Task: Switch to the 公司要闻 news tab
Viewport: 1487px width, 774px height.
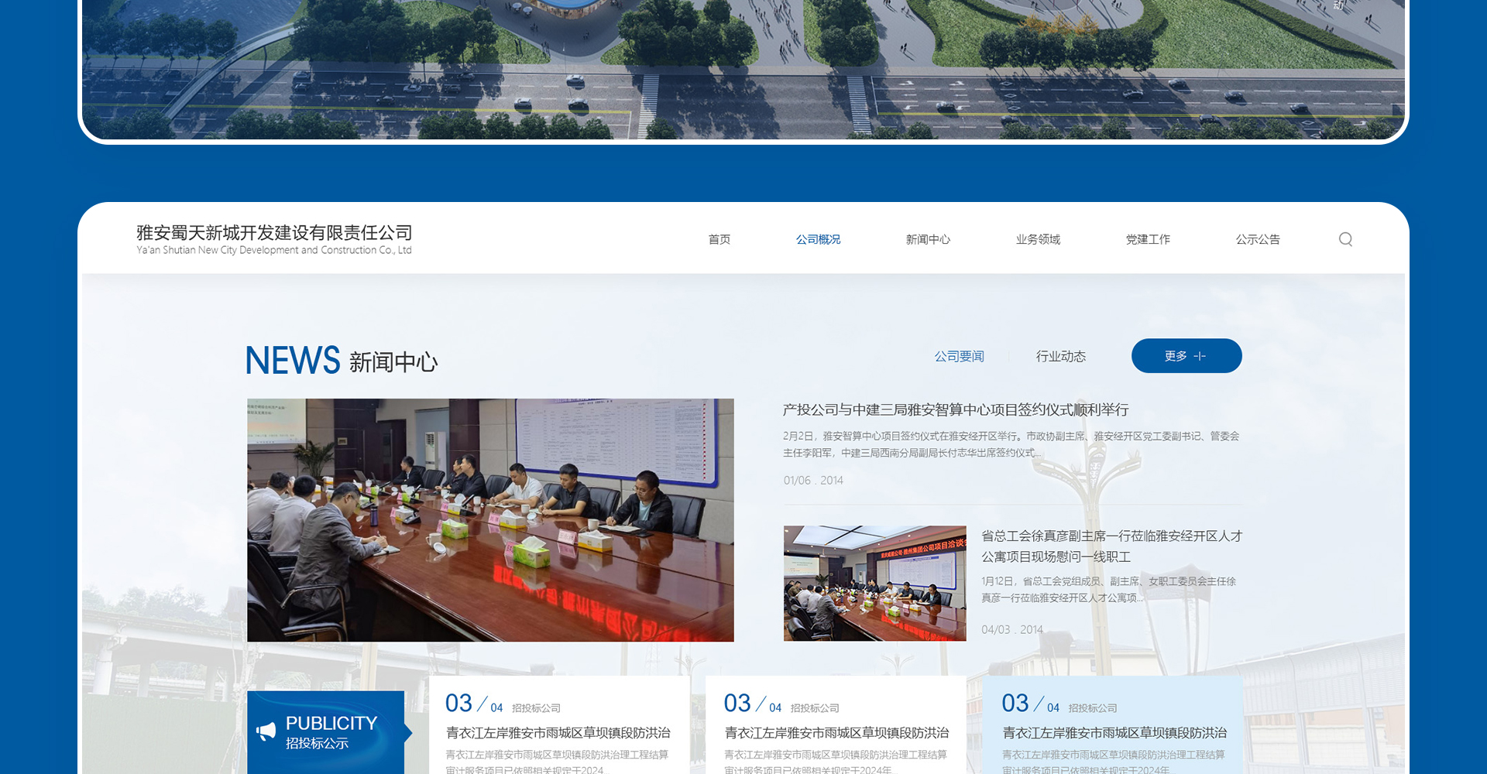Action: pyautogui.click(x=959, y=356)
